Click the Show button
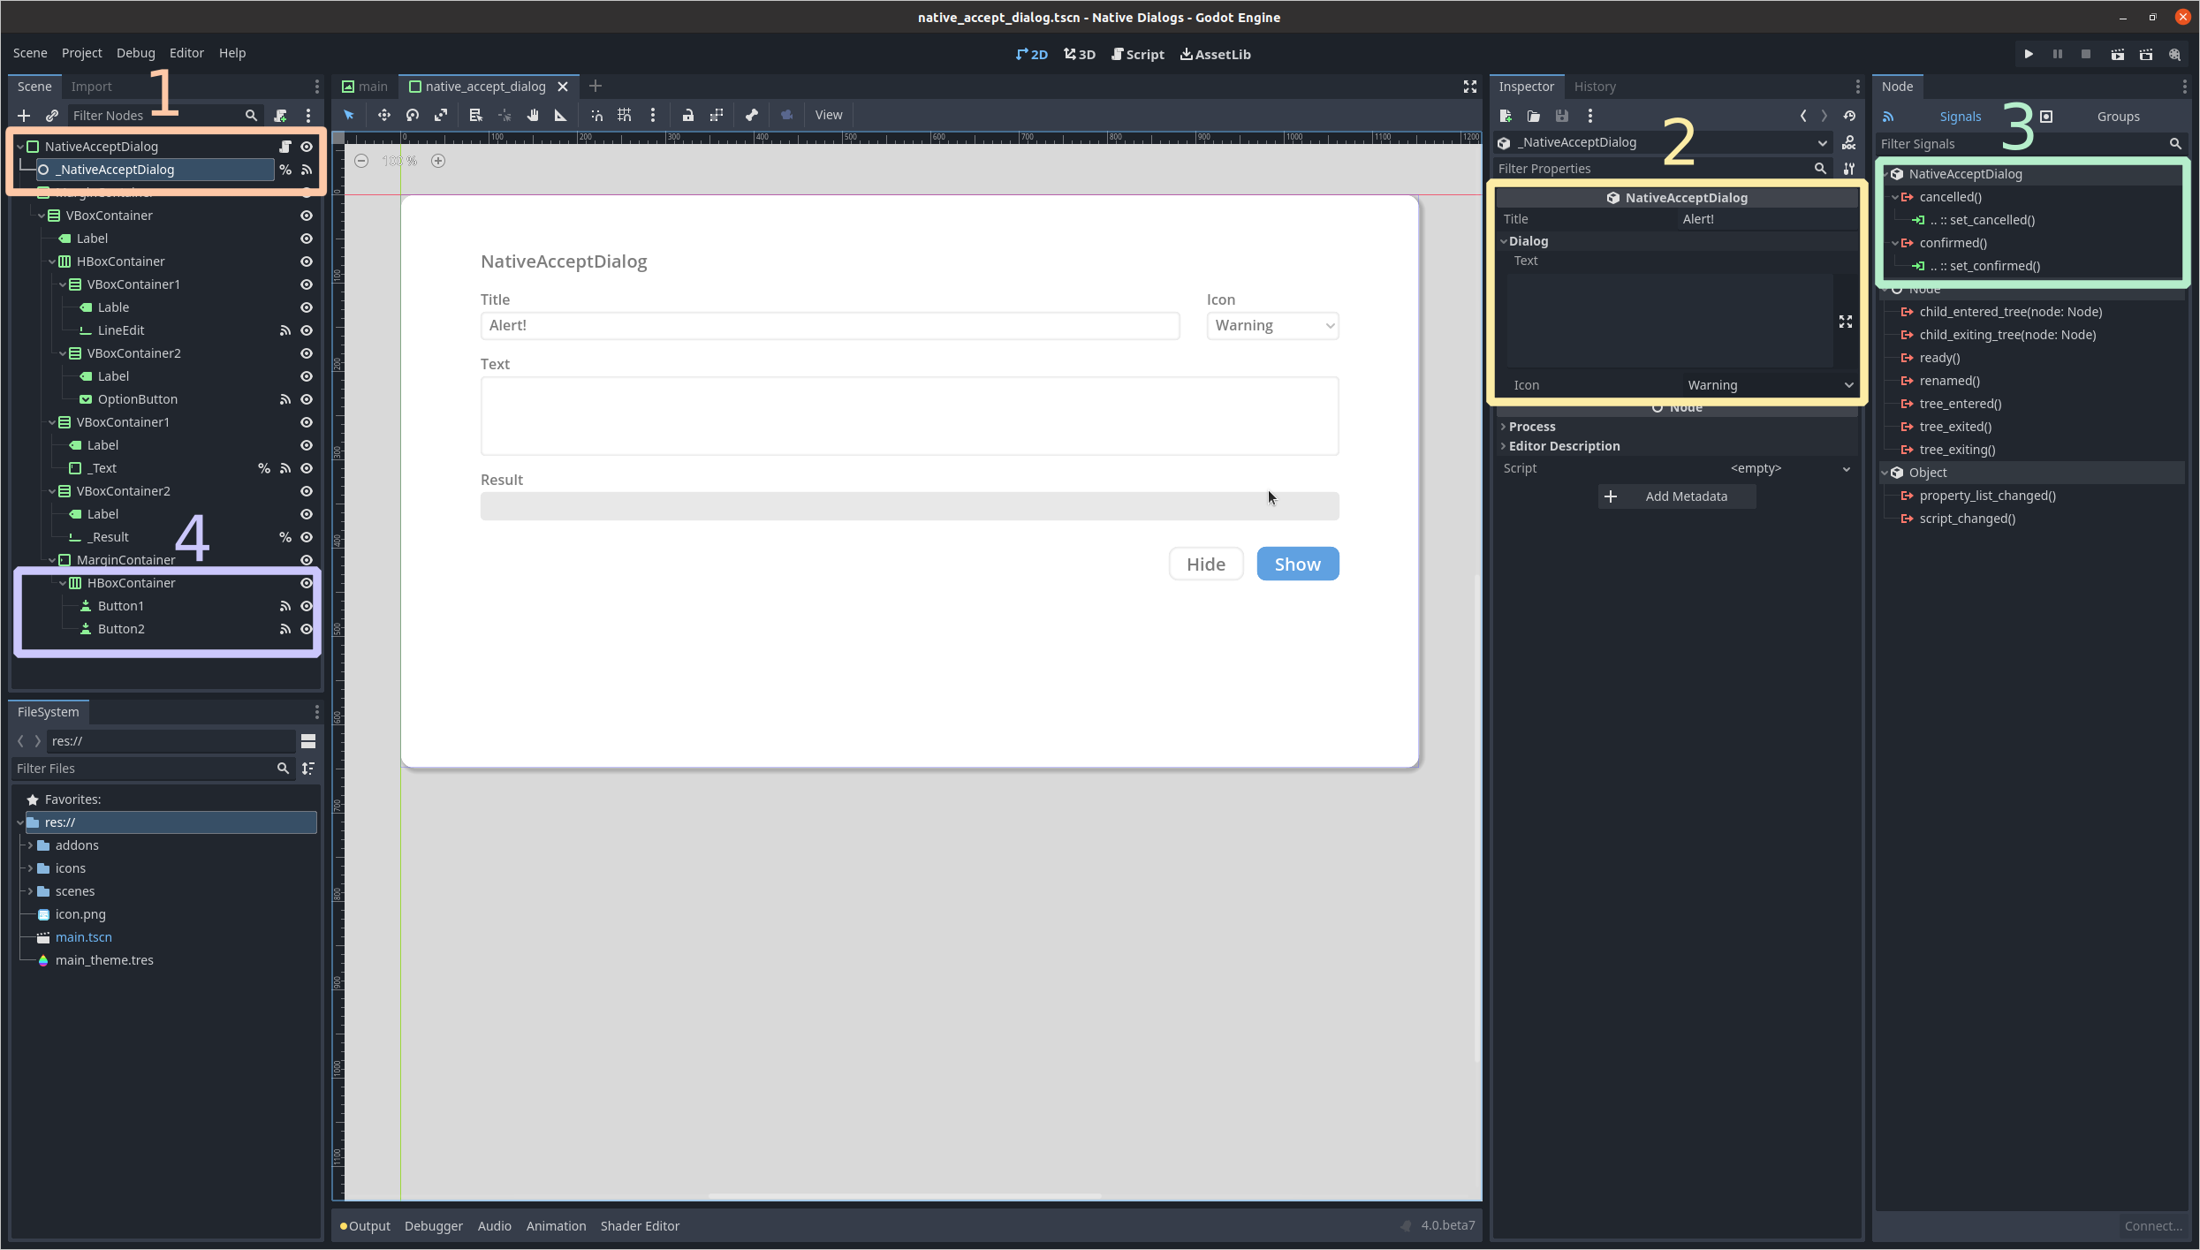Viewport: 2200px width, 1250px height. (1296, 564)
